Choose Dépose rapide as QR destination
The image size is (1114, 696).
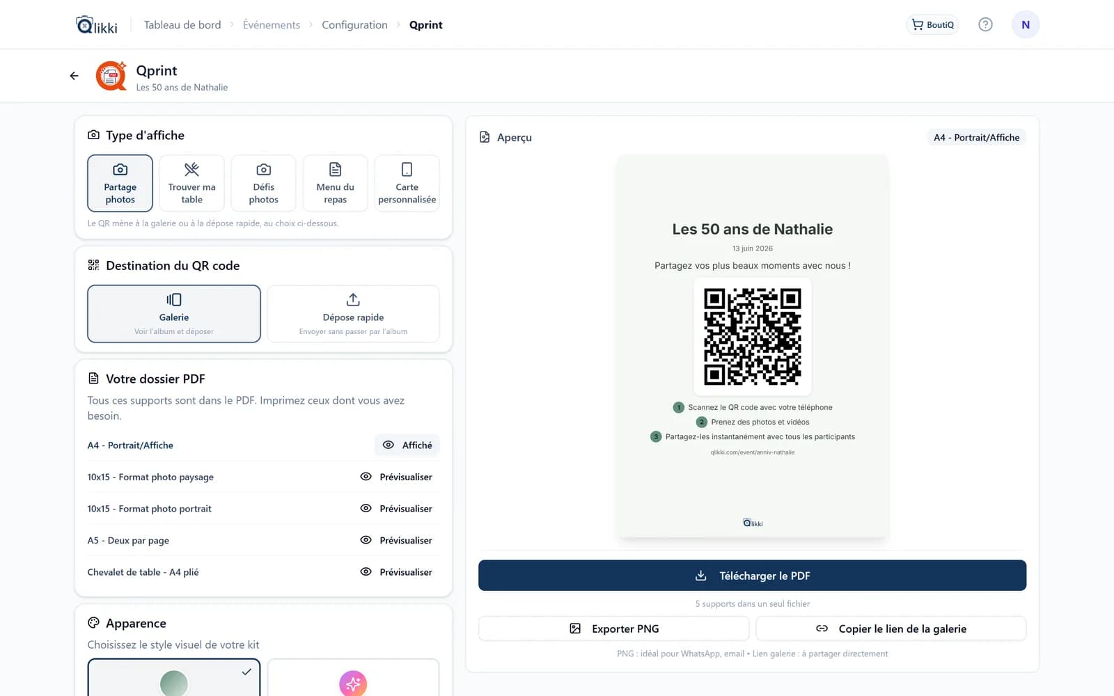coord(353,314)
